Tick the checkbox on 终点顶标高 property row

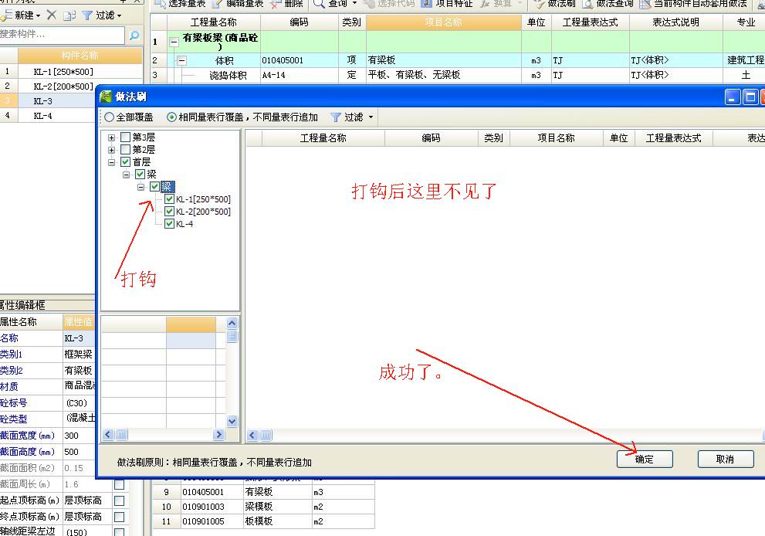119,517
